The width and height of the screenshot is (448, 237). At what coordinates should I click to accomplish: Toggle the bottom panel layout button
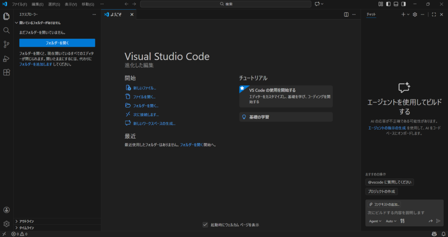pos(395,4)
